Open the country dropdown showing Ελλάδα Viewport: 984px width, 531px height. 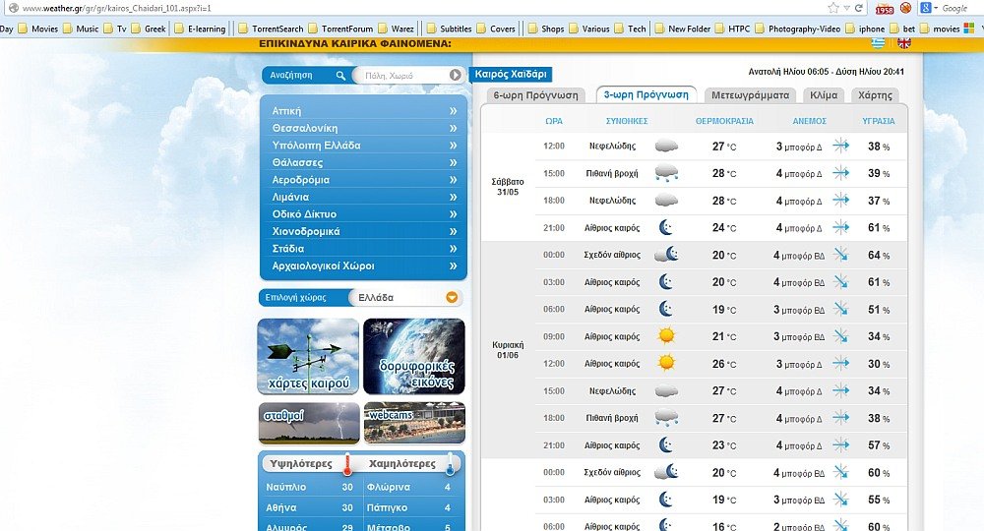pos(452,297)
